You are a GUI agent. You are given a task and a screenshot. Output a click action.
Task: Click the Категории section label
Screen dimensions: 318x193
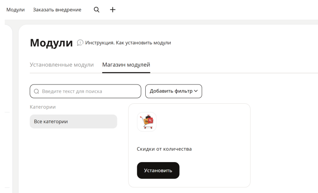coord(43,107)
